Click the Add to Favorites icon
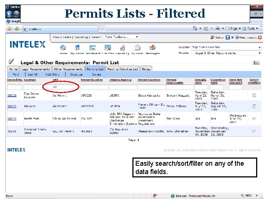The image size is (270, 203). click(x=17, y=29)
